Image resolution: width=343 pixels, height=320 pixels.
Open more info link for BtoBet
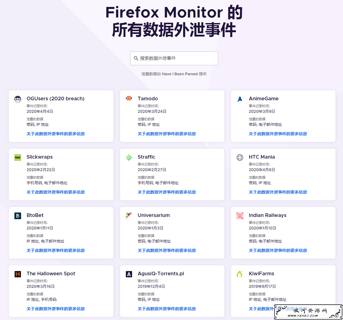pos(56,251)
